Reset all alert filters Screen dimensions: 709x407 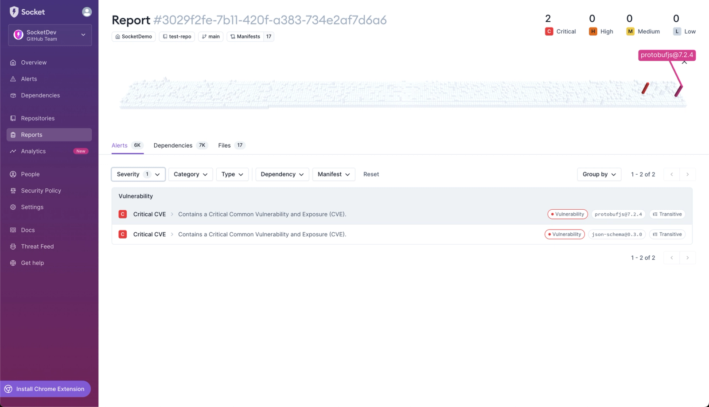coord(371,174)
